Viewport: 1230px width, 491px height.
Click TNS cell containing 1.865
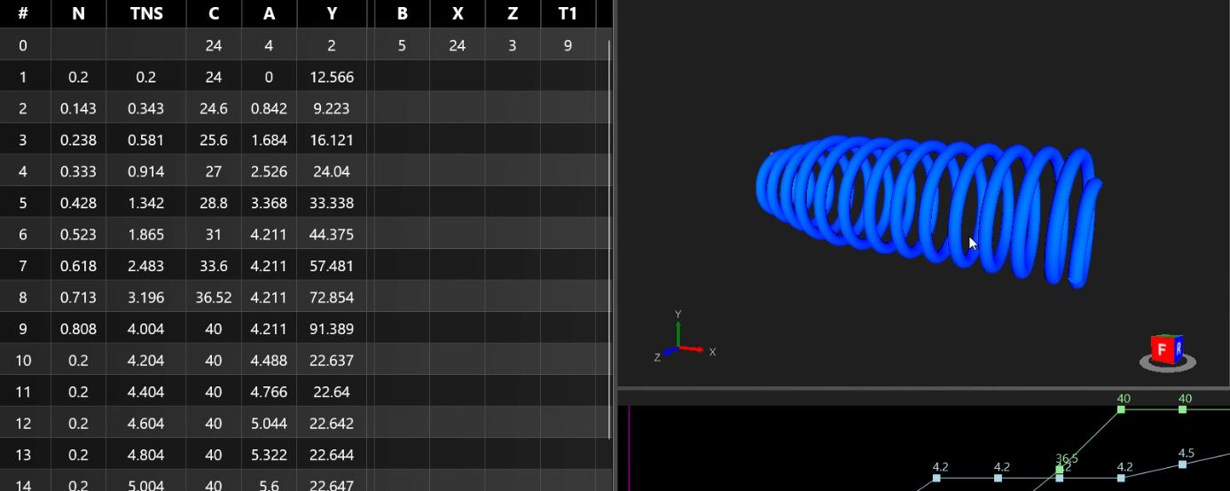[145, 235]
